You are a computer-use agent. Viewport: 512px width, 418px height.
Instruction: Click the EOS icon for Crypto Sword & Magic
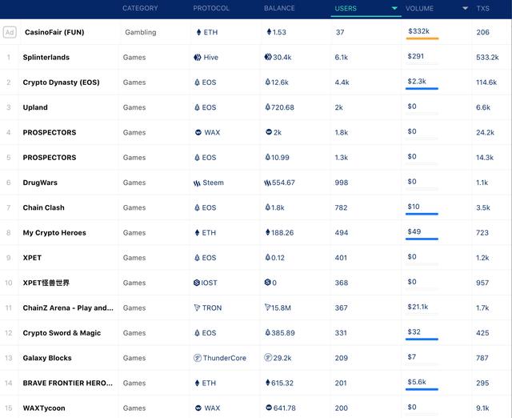point(197,333)
